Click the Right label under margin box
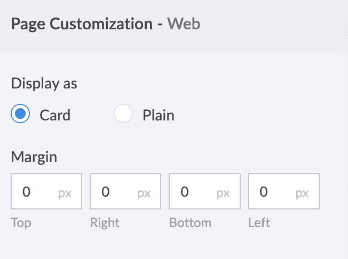Viewport: 348px width, 259px height. 105,222
